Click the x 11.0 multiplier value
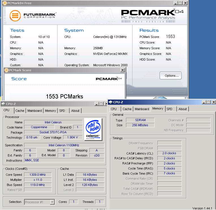Image resolution: width=216 pixels, height=210 pixels. click(38, 180)
